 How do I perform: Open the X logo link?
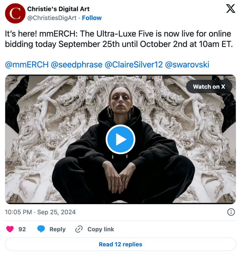[x=231, y=9]
